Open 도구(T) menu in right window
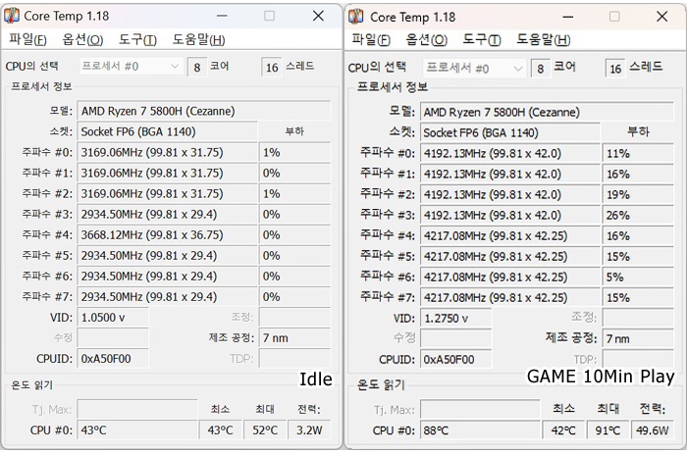 481,40
